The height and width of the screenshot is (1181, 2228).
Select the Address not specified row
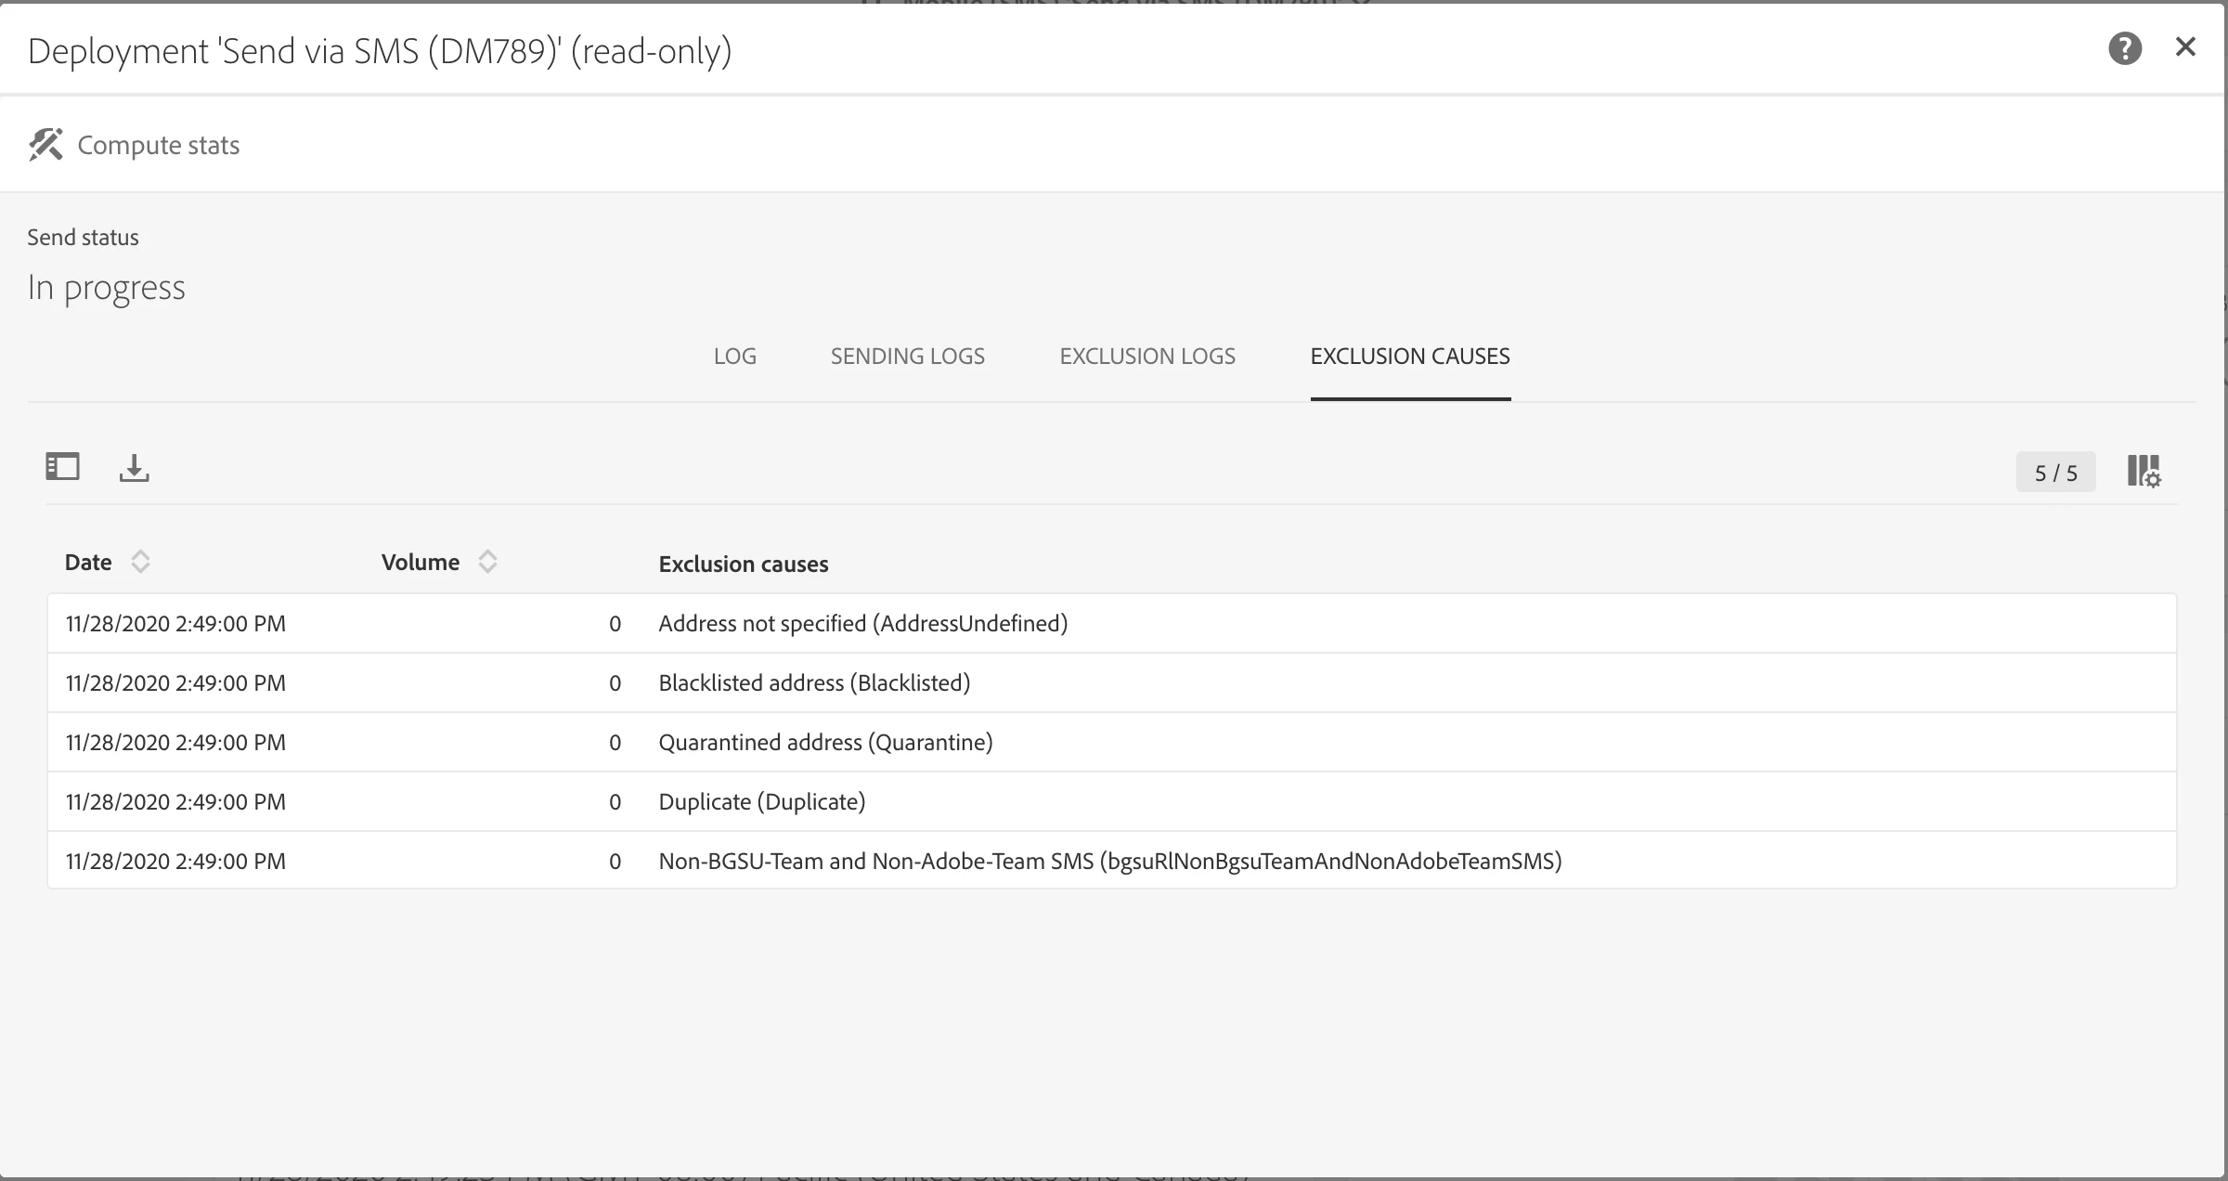[862, 624]
